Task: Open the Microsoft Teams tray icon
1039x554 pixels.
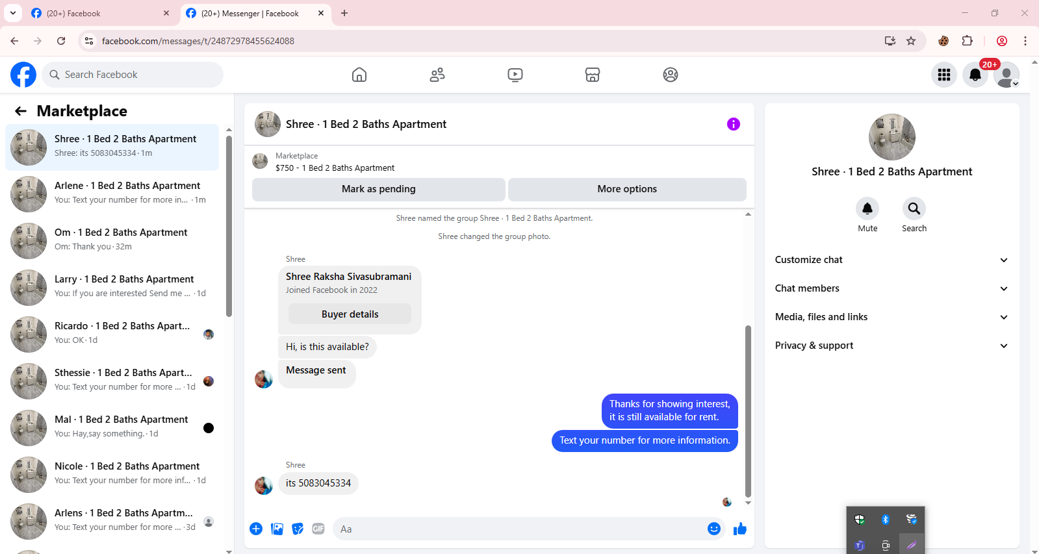Action: click(x=860, y=546)
